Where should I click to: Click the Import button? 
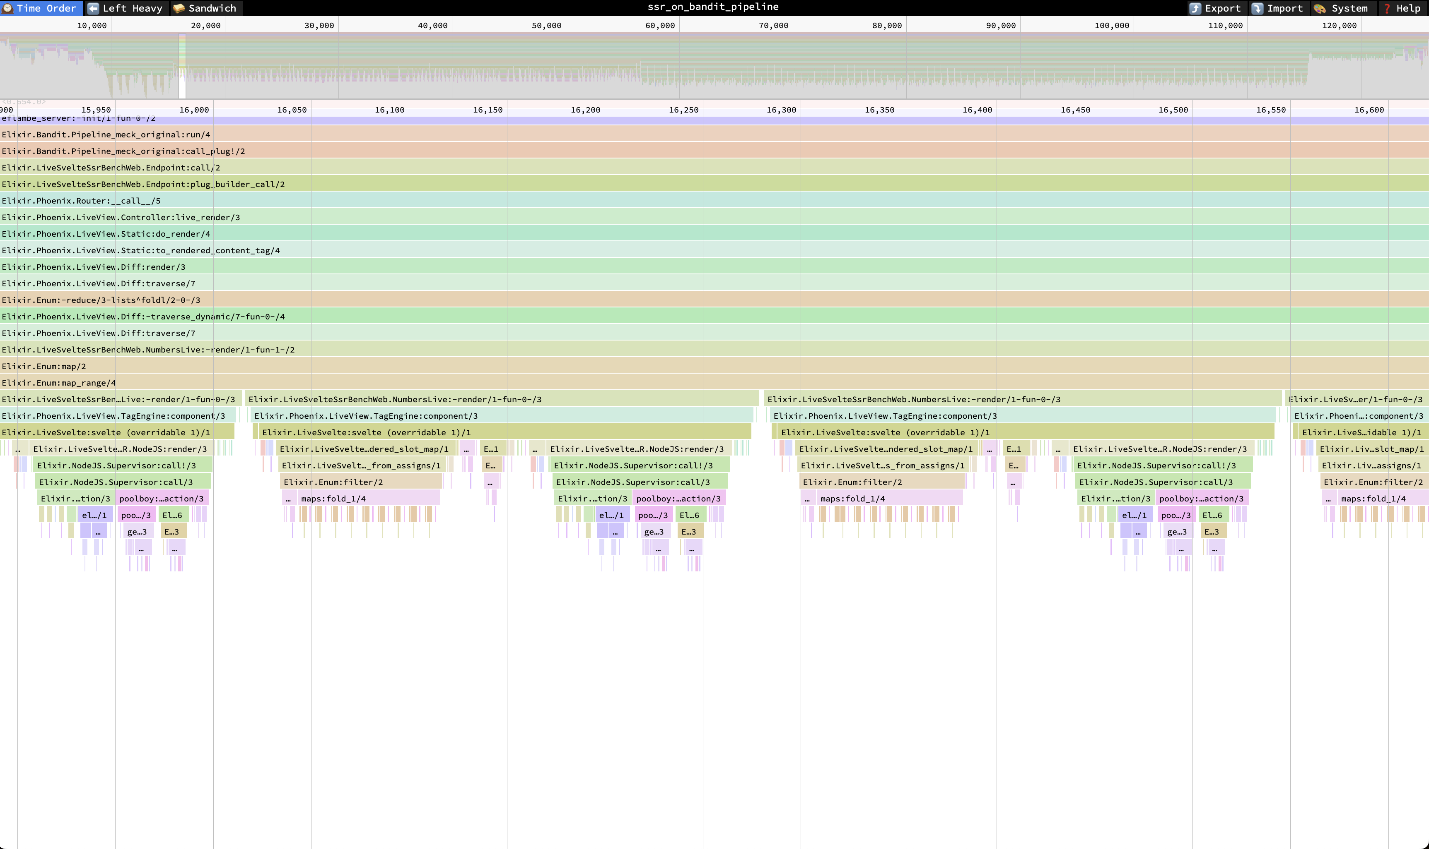1278,8
